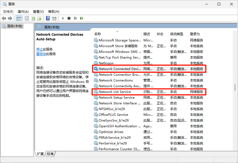Image resolution: width=238 pixels, height=163 pixels.
Task: Click the Services app icon in title bar
Action: (5, 4)
